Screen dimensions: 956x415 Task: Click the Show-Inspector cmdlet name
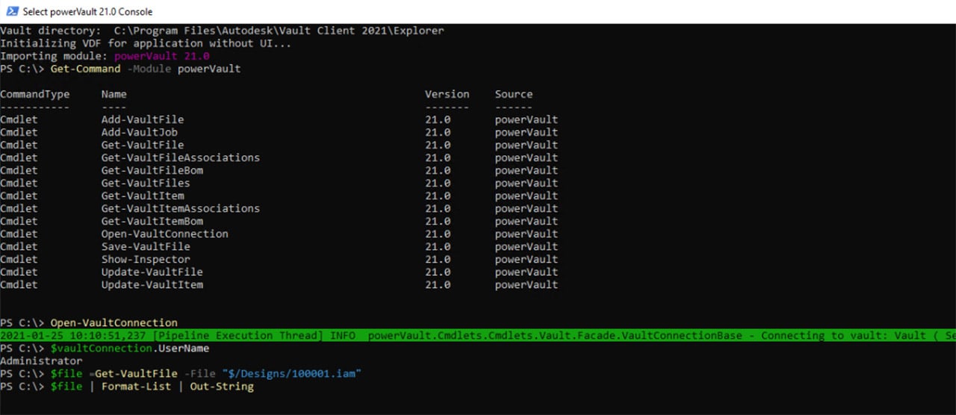(146, 259)
